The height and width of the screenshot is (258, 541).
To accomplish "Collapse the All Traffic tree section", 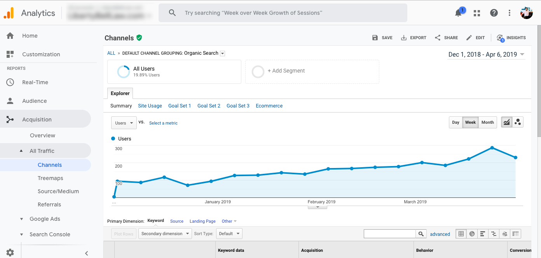I will coord(21,151).
